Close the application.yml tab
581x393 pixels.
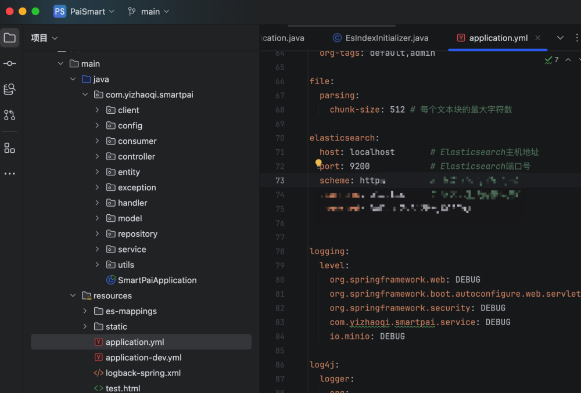coord(538,38)
